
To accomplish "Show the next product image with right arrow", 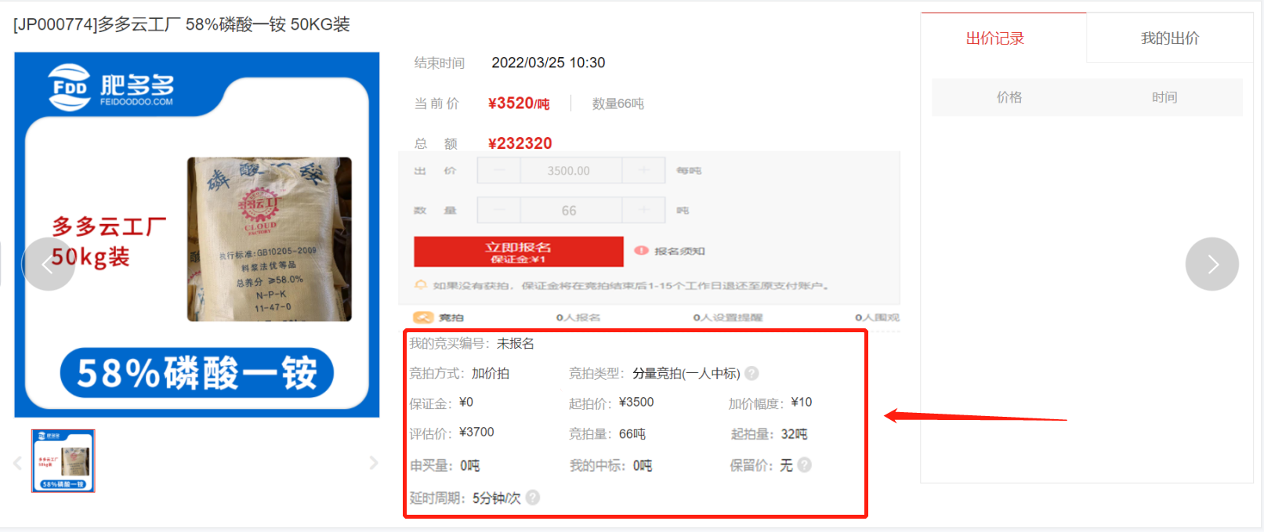I will [x=1211, y=264].
